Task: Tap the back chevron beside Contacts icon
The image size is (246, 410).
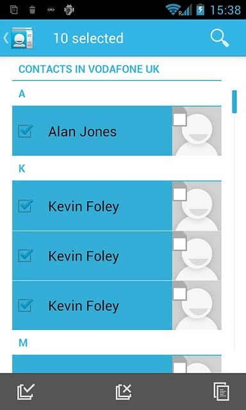Action: (6, 38)
